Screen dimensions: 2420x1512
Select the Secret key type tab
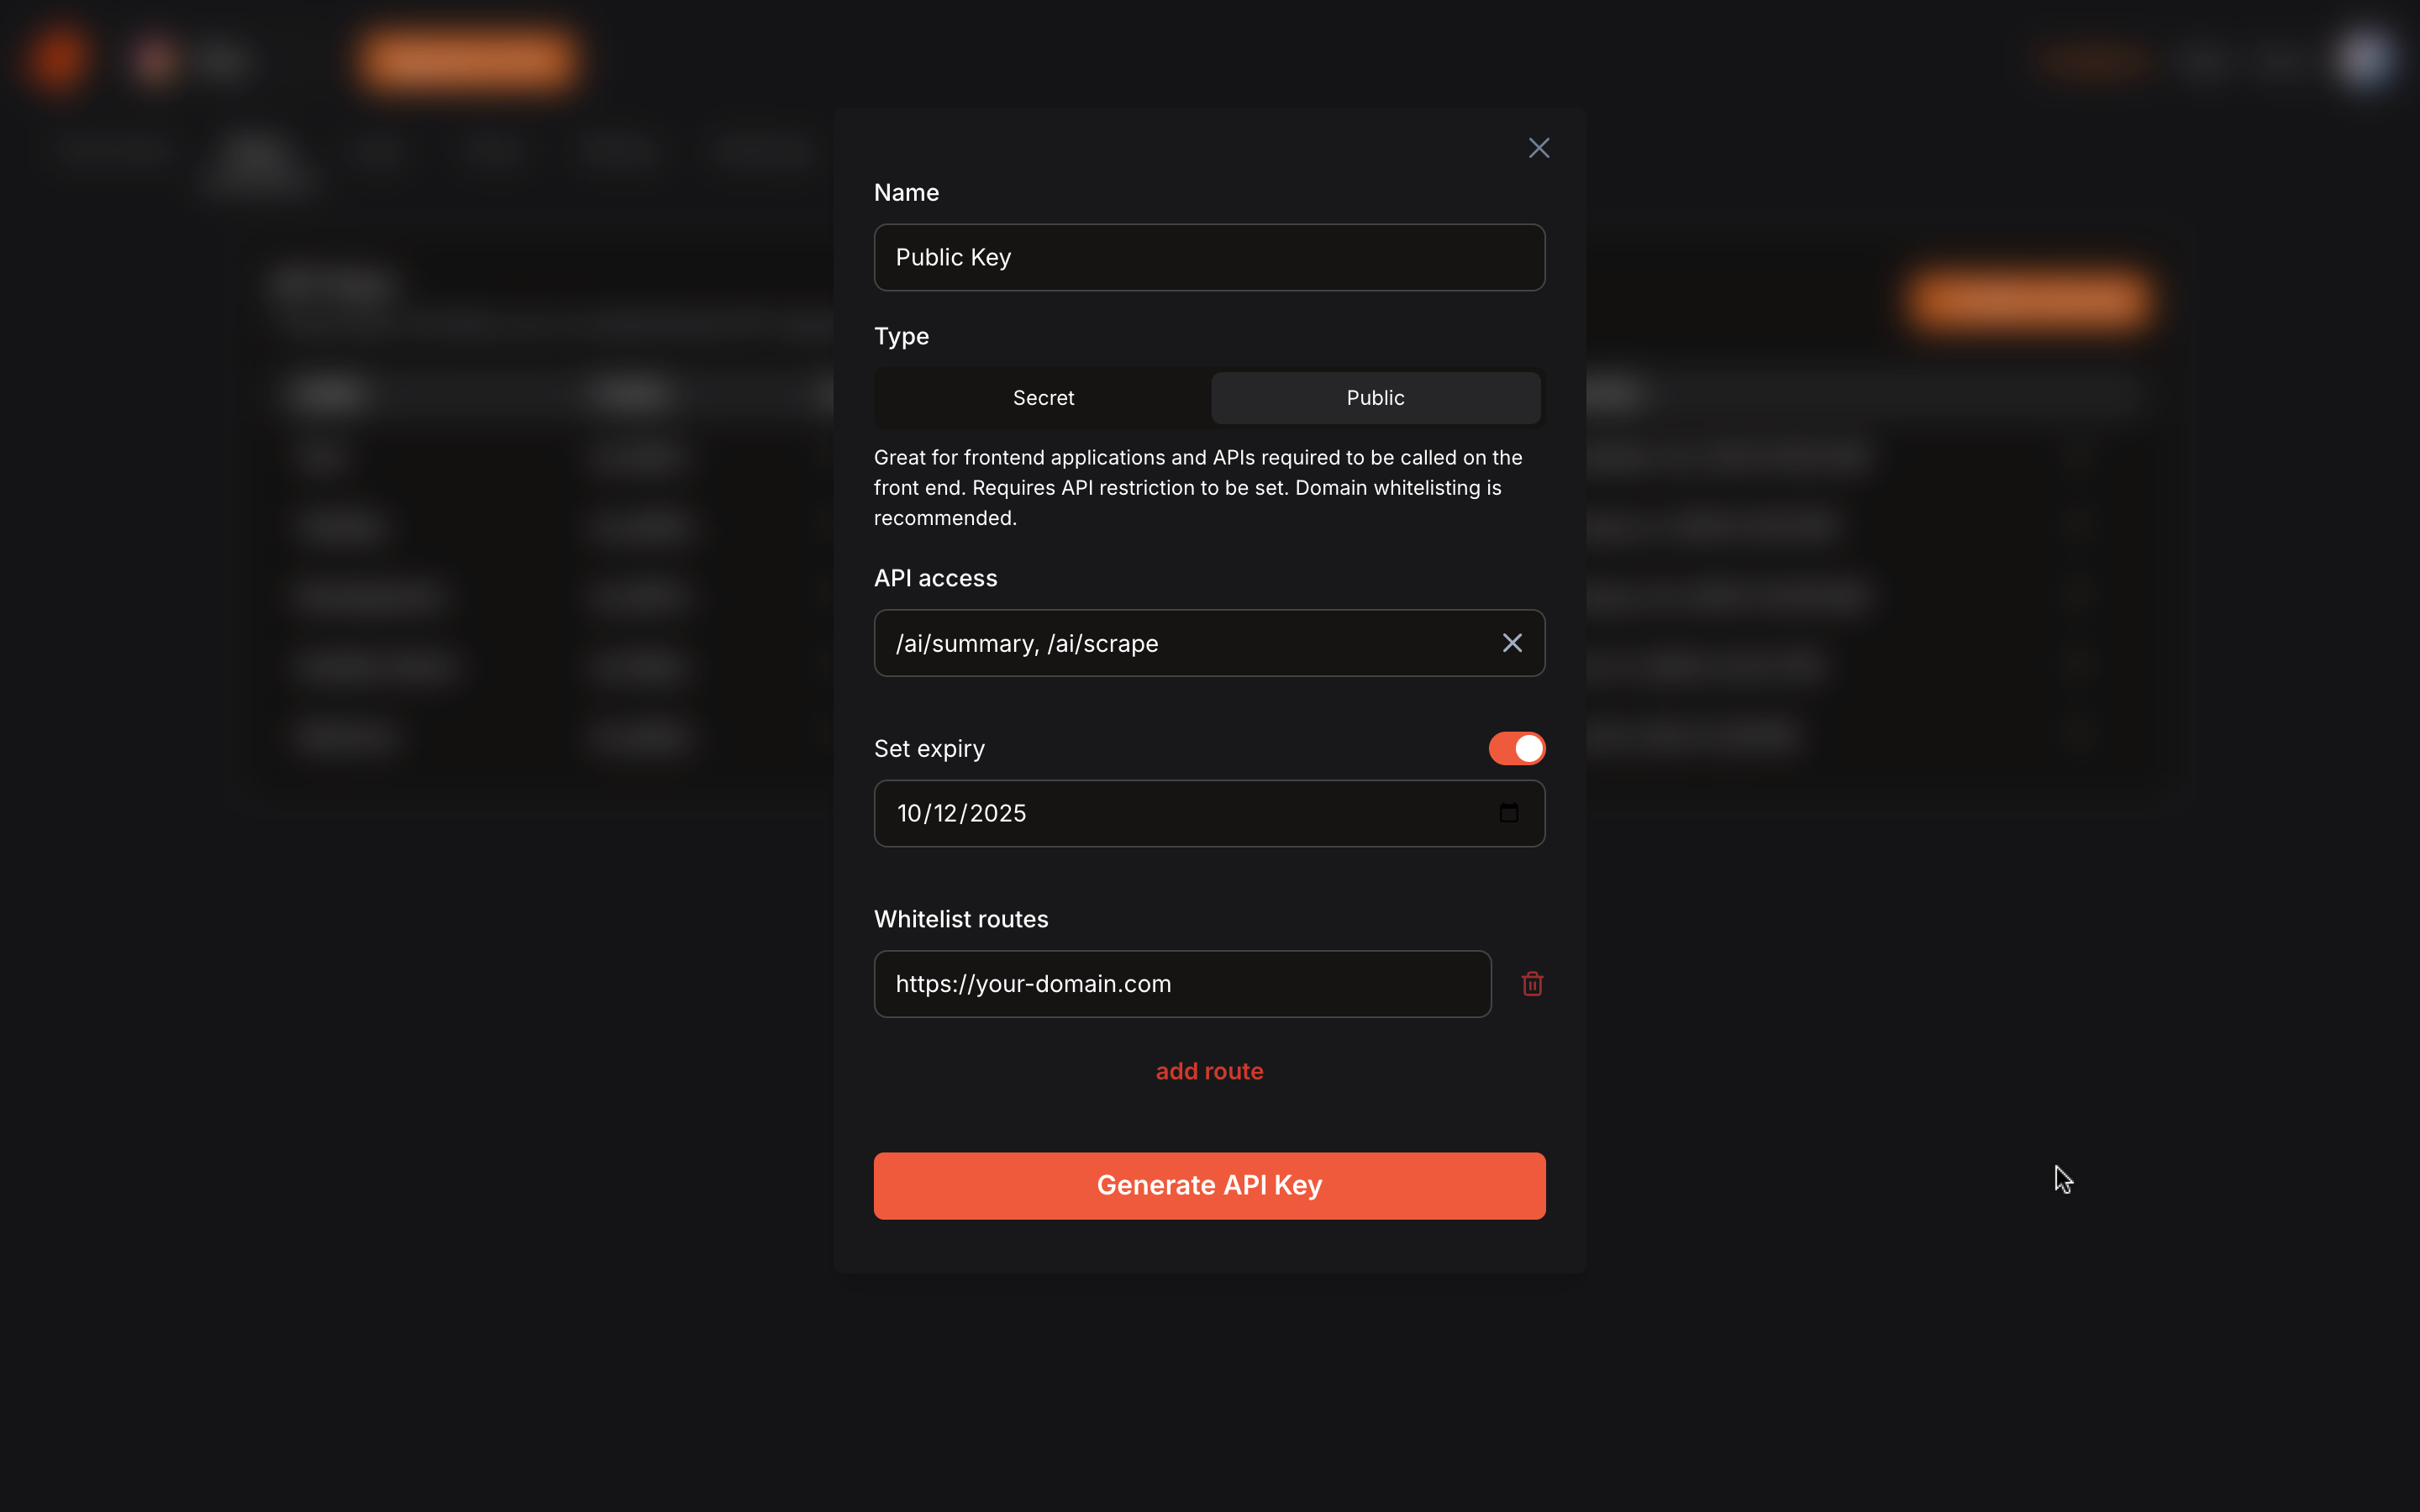[x=1044, y=397]
